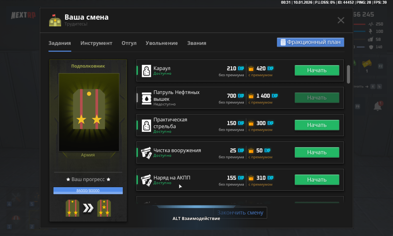Open the Звания tab
The width and height of the screenshot is (393, 236).
pos(196,43)
